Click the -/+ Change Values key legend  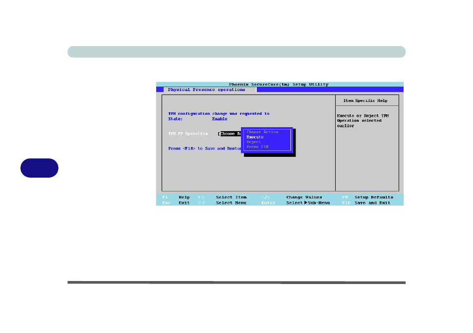266,197
